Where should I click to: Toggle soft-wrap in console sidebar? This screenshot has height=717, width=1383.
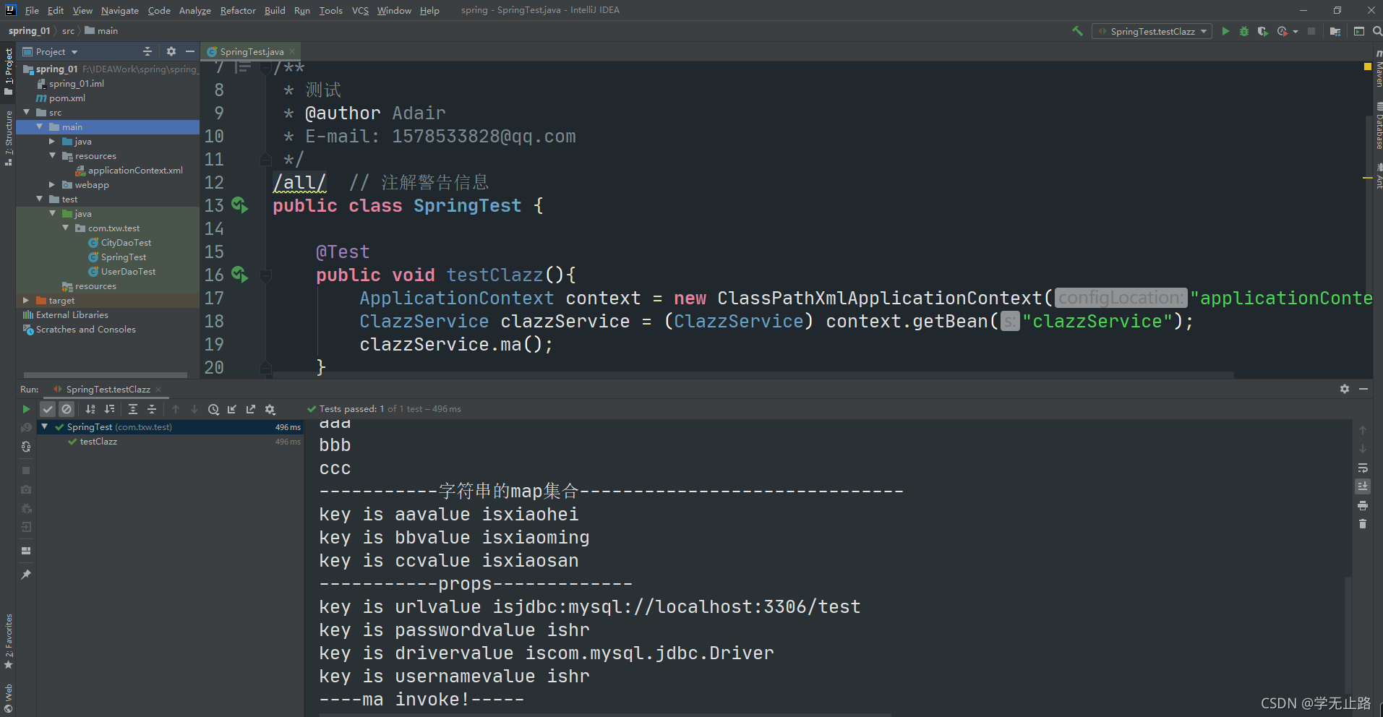(x=1363, y=468)
